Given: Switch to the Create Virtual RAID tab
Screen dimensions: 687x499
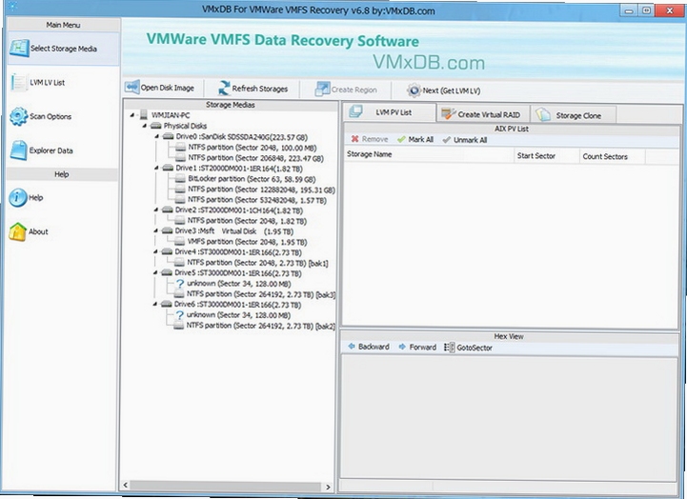Looking at the screenshot, I should (x=483, y=114).
